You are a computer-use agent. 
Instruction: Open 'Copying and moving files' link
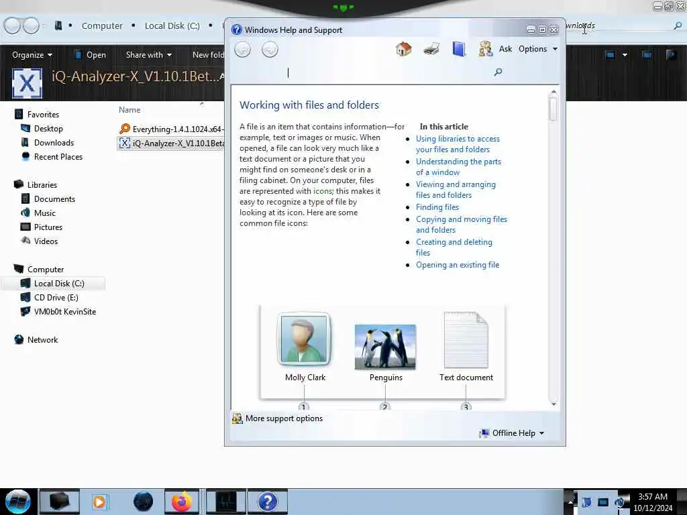[462, 225]
